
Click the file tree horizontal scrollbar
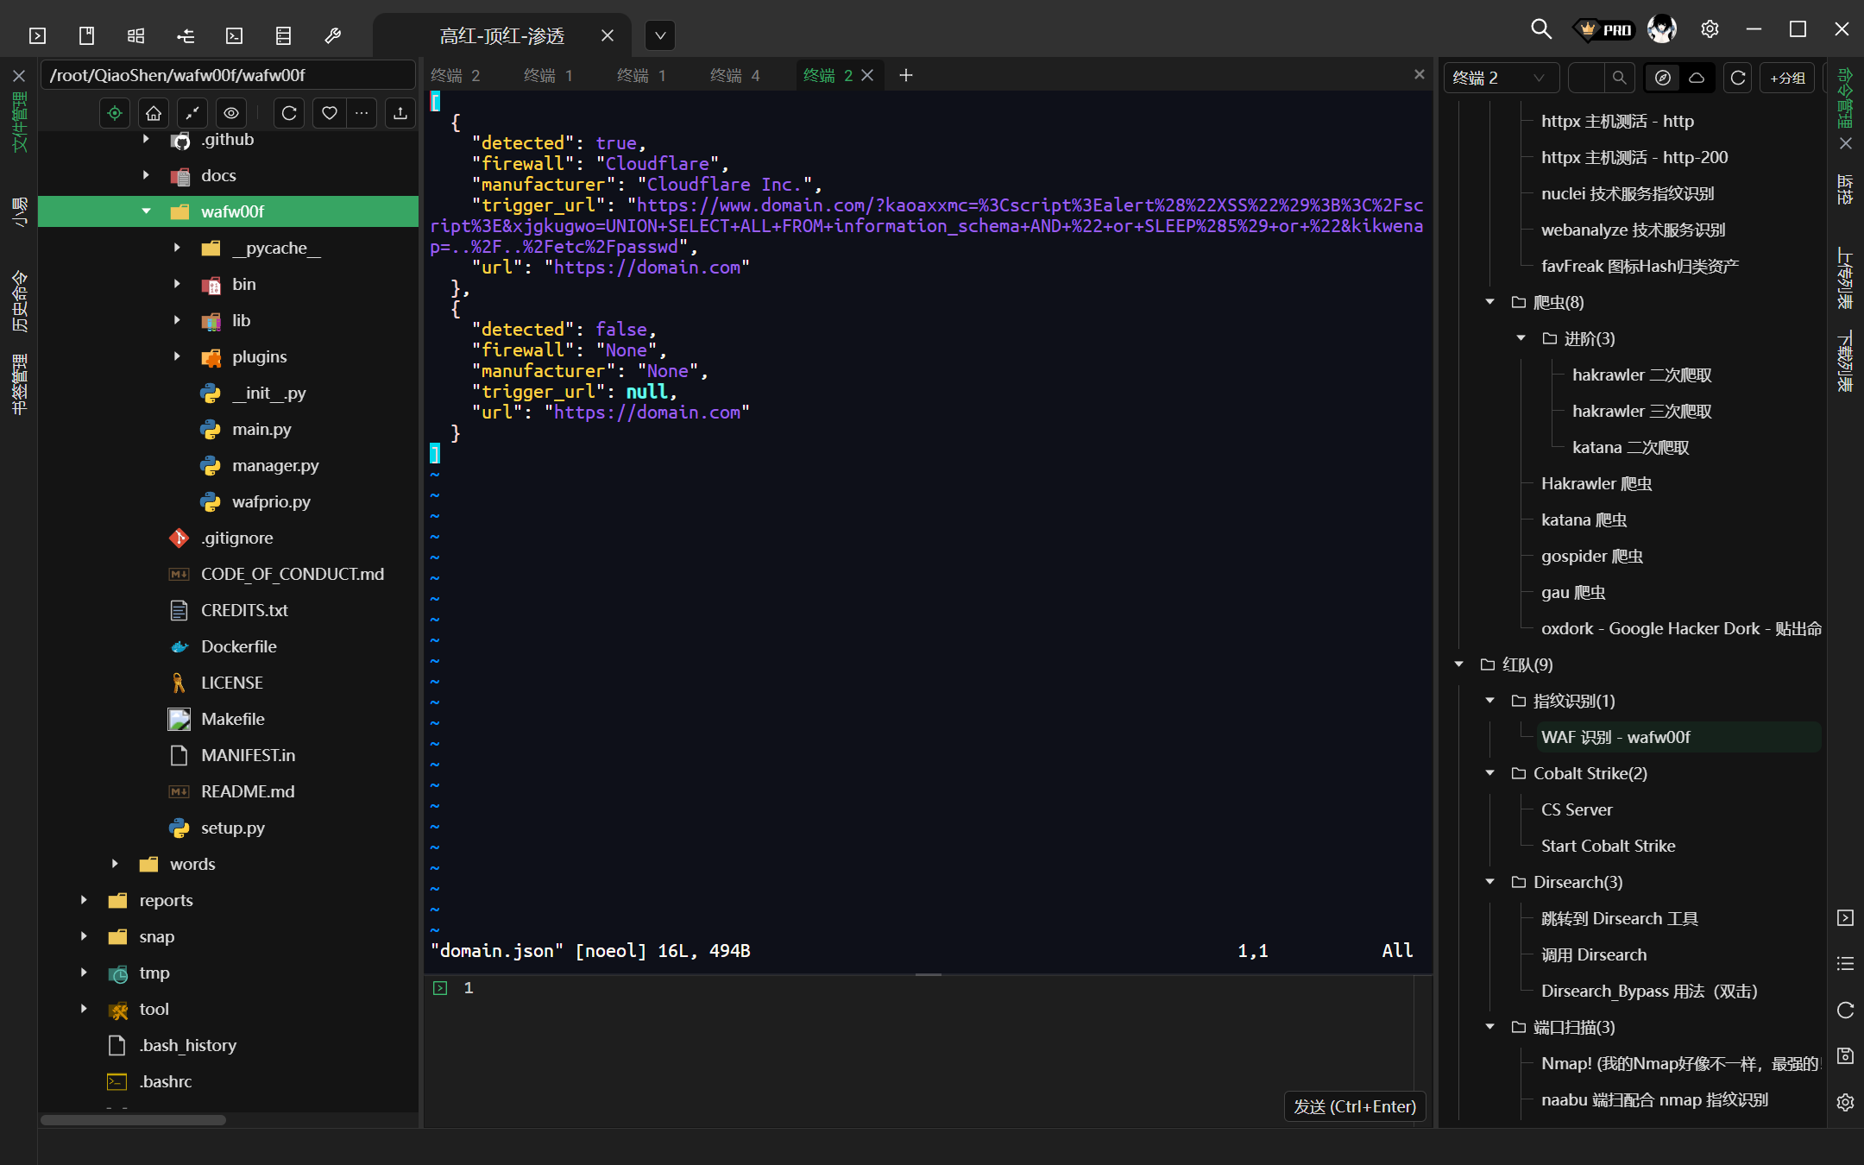[134, 1120]
